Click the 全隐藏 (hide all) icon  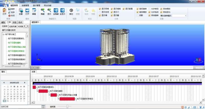56,11
